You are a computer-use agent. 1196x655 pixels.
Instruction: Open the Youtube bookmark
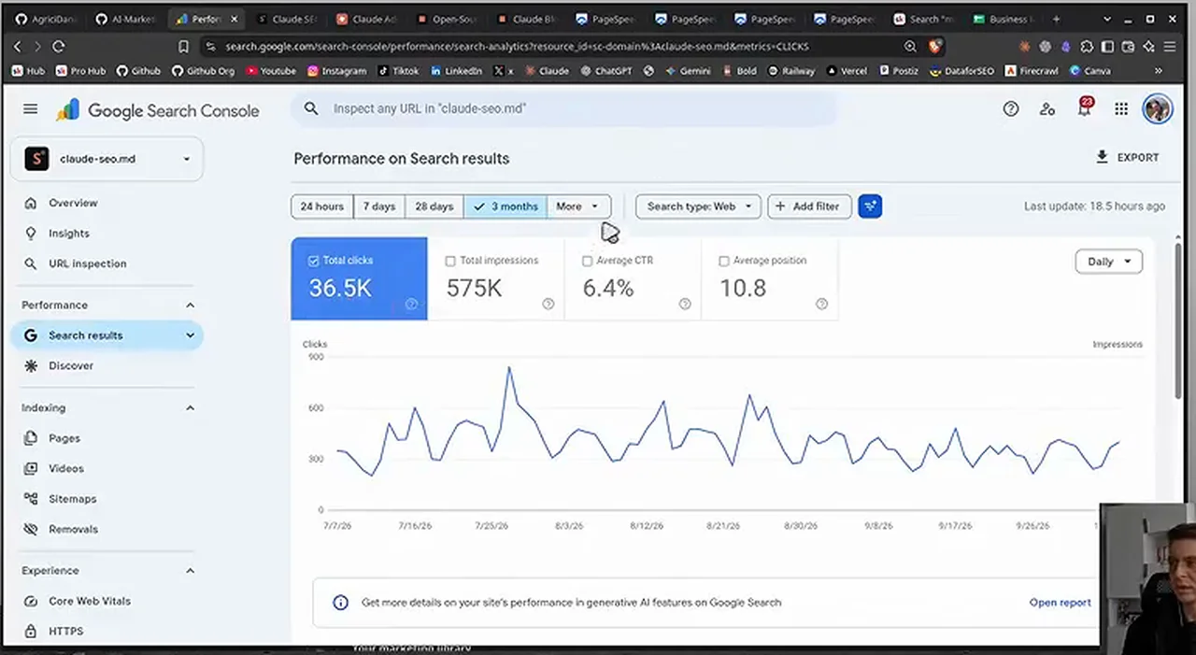coord(270,71)
